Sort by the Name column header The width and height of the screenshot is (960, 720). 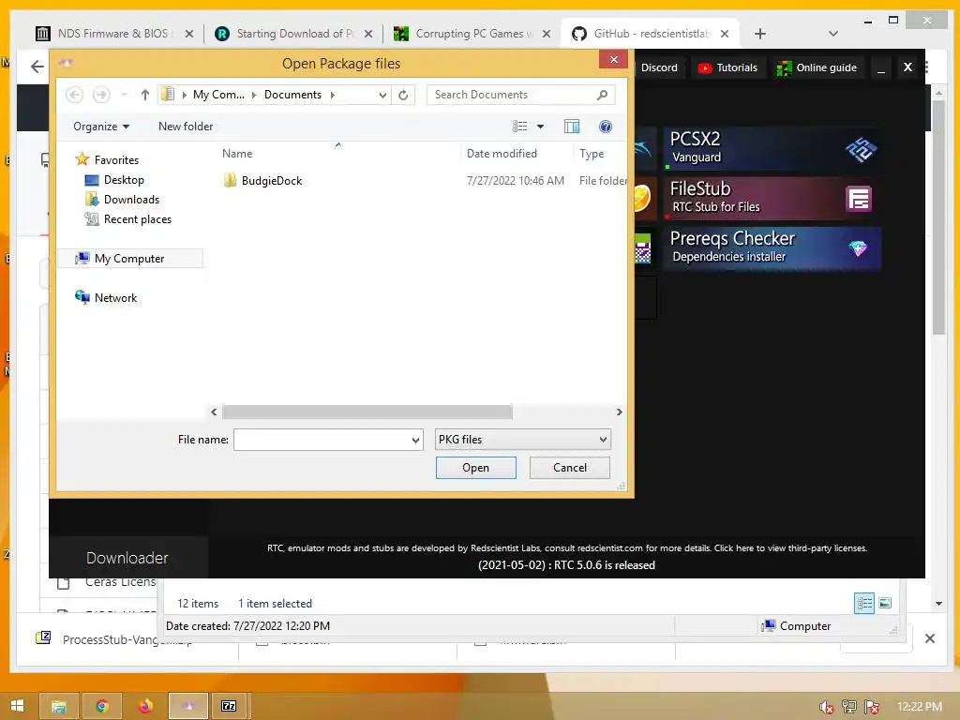pos(237,154)
